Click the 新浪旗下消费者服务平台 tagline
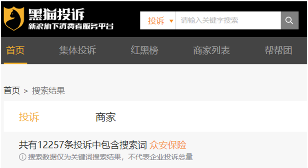Image resolution: width=308 pixels, height=168 pixels. tap(71, 26)
